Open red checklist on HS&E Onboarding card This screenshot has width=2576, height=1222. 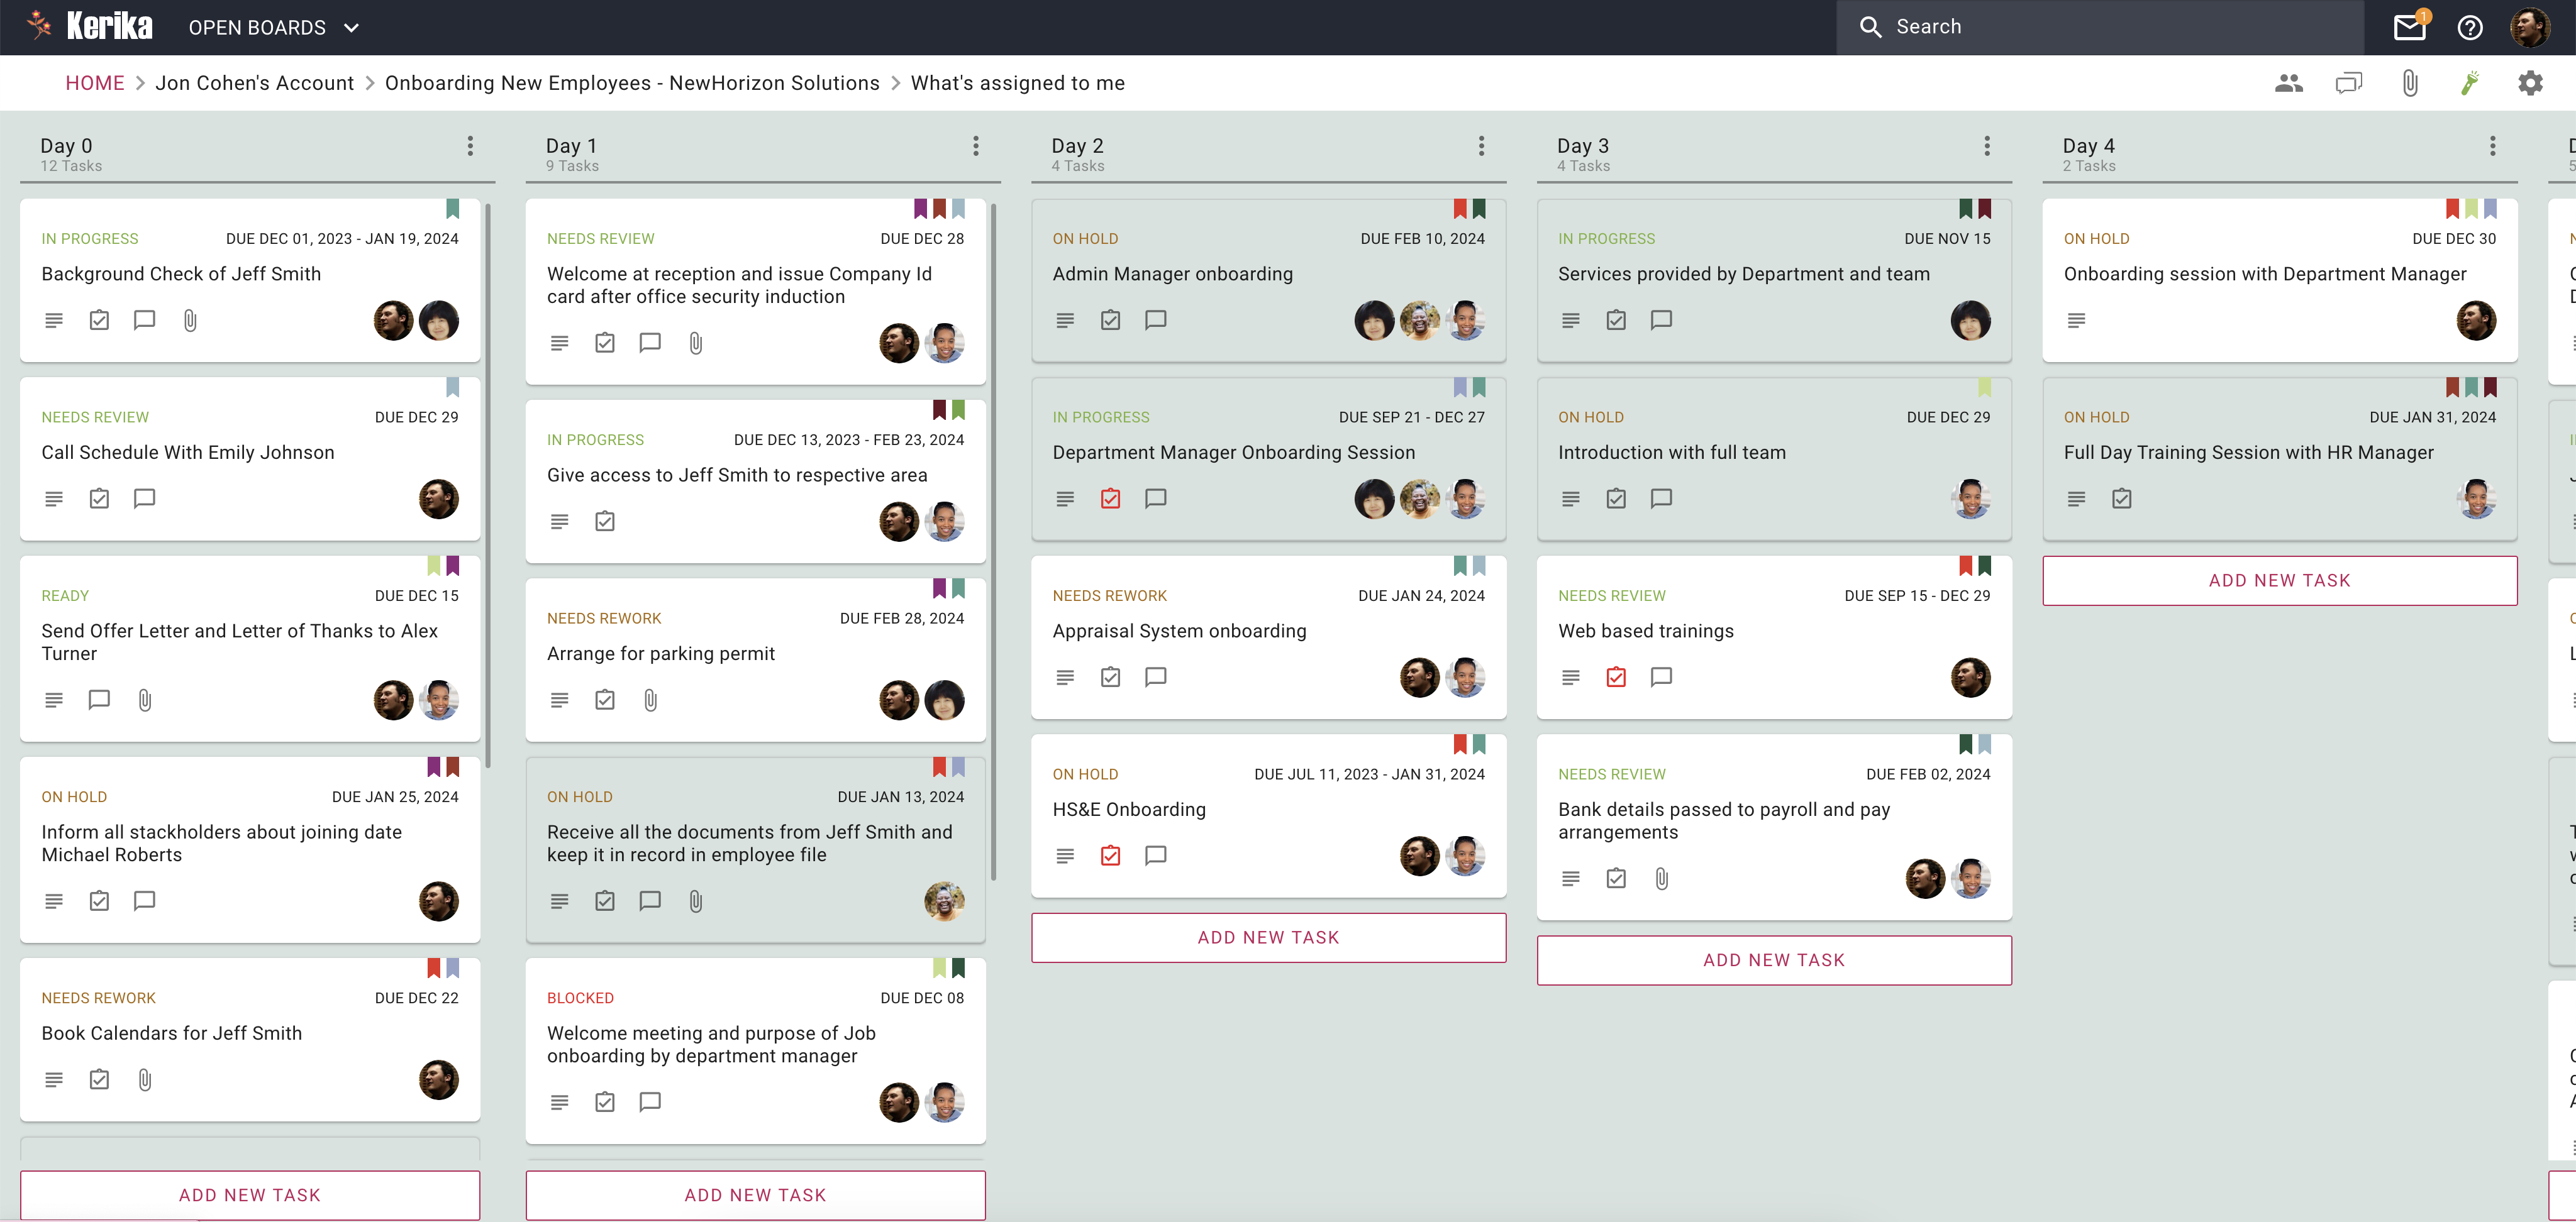point(1110,856)
